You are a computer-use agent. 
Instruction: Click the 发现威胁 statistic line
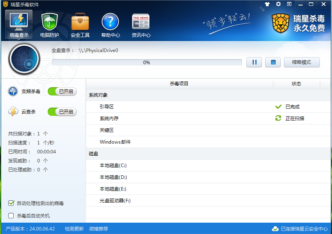click(28, 161)
